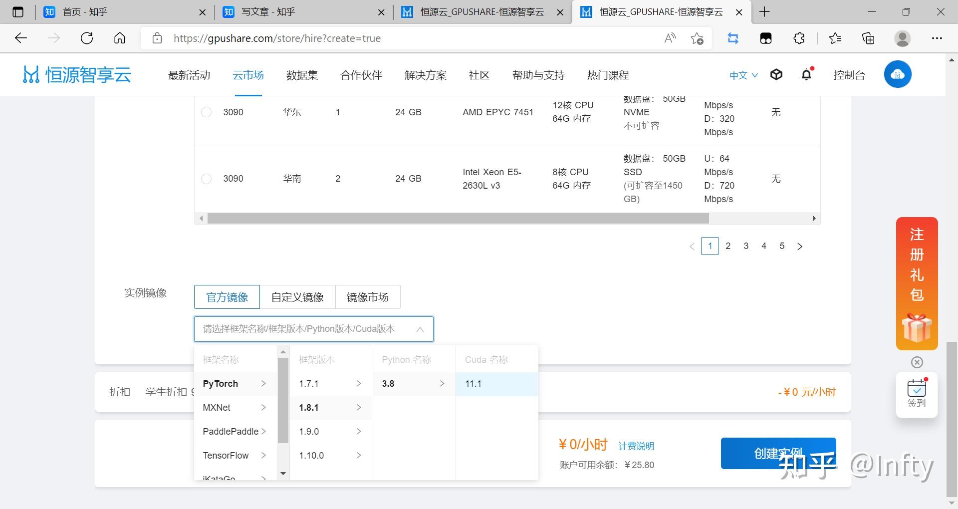Select Python version 3.8
The width and height of the screenshot is (958, 509).
pos(414,384)
